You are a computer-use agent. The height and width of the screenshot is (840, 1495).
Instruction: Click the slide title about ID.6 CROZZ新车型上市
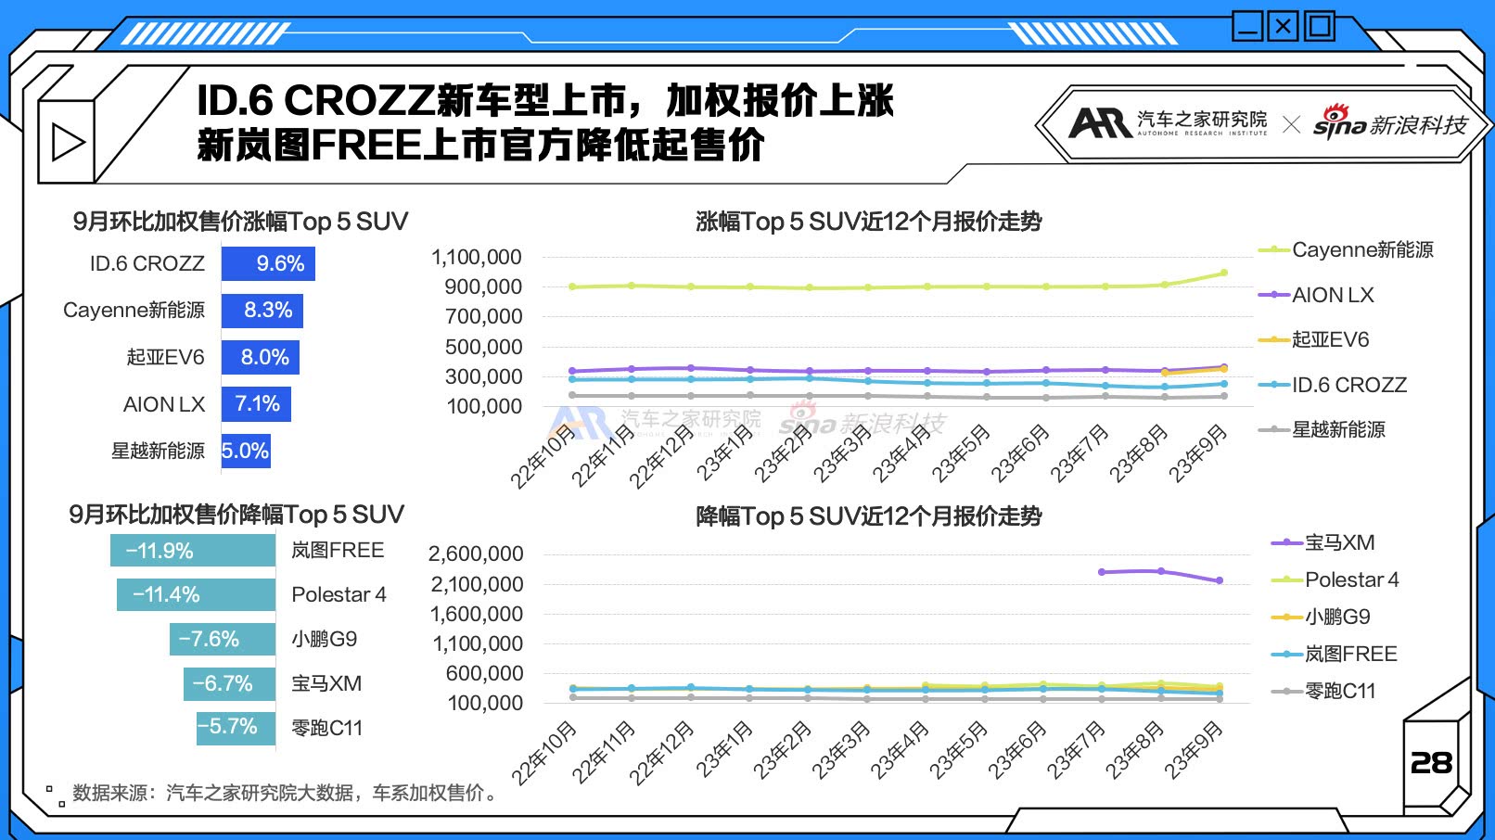[545, 100]
